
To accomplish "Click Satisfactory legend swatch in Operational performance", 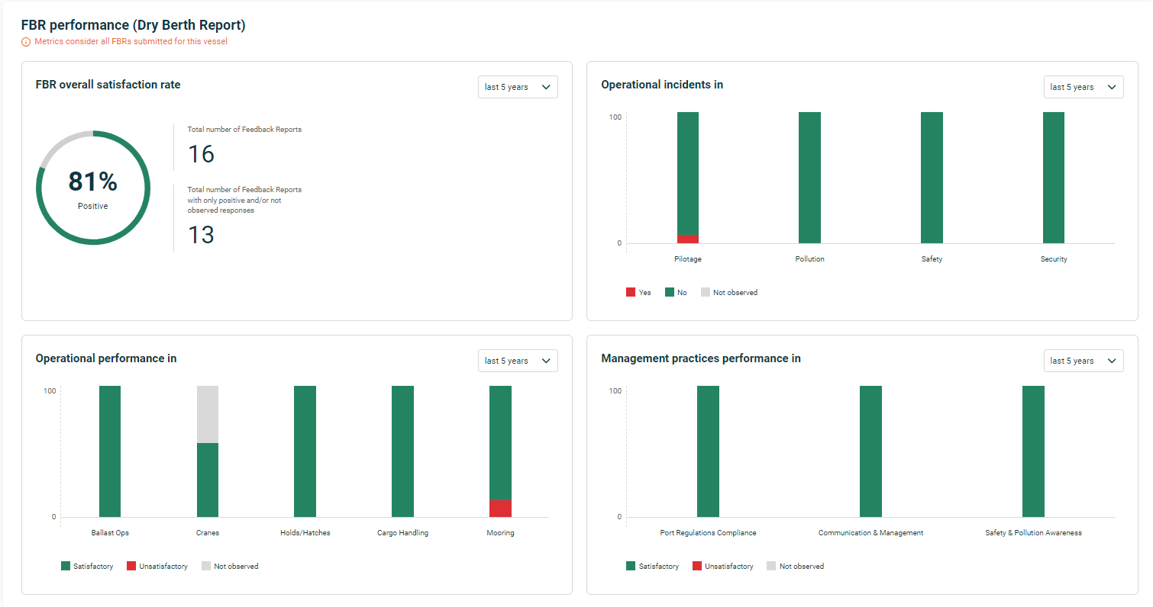I will (66, 567).
